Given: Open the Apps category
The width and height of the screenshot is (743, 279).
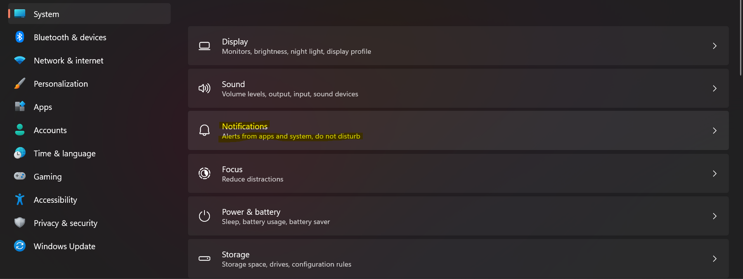Looking at the screenshot, I should [x=43, y=107].
